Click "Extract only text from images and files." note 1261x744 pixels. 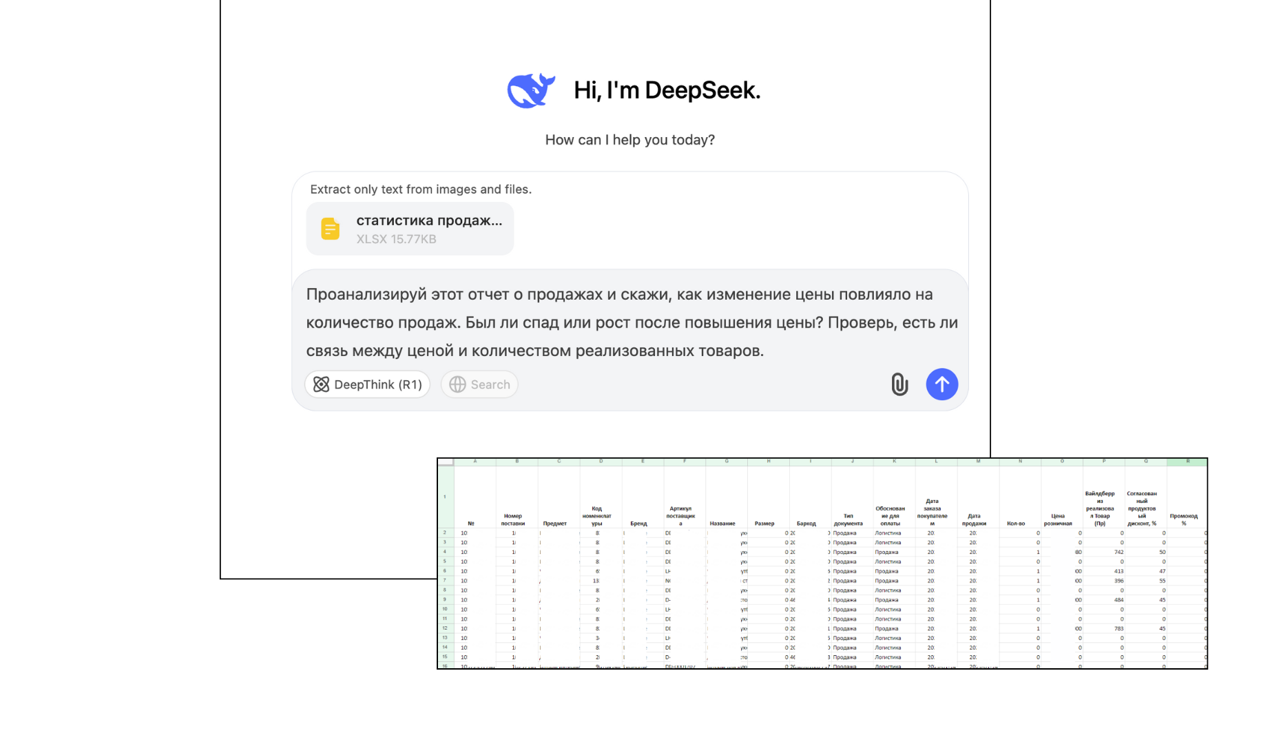point(421,189)
